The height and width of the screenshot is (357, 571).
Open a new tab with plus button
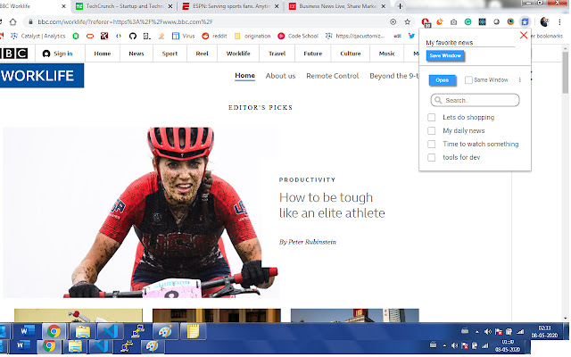[x=400, y=6]
